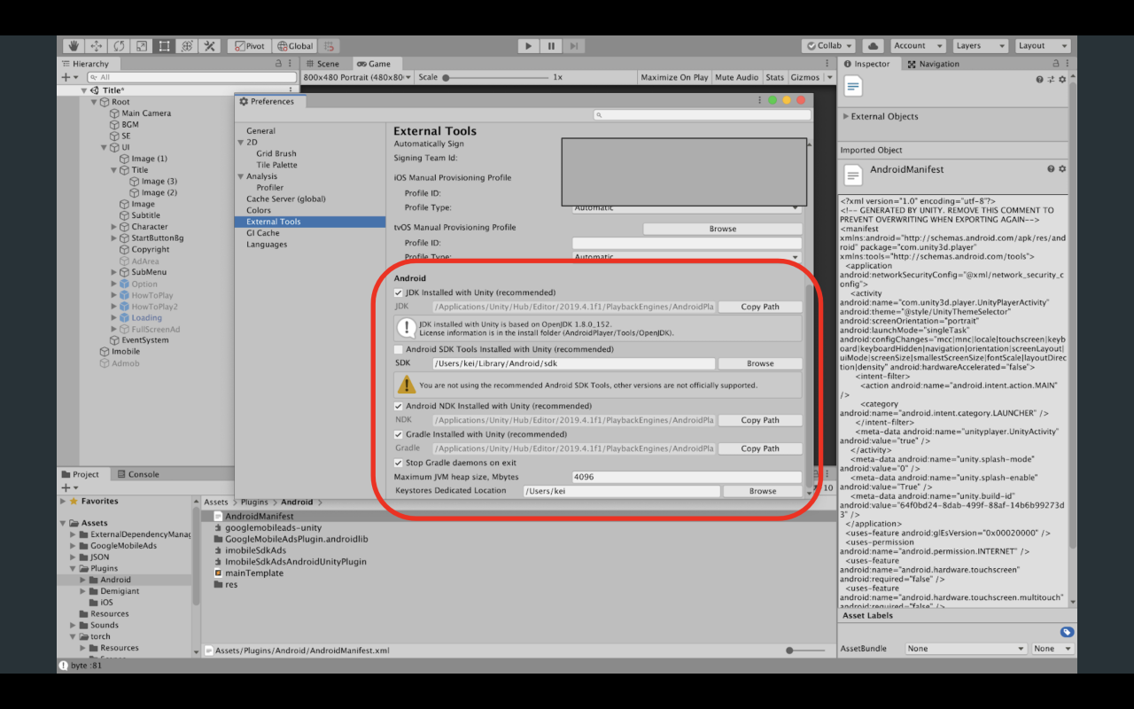Image resolution: width=1134 pixels, height=709 pixels.
Task: Select the Hand tool in toolbar
Action: (x=74, y=46)
